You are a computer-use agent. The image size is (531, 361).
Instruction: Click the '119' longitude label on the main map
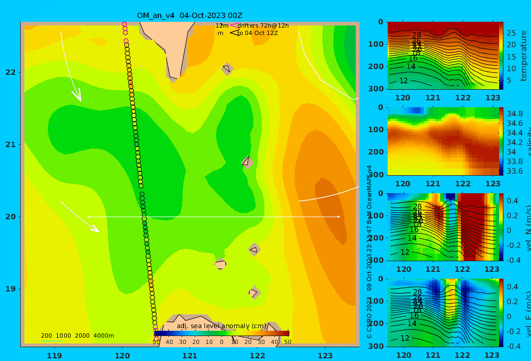click(x=54, y=356)
